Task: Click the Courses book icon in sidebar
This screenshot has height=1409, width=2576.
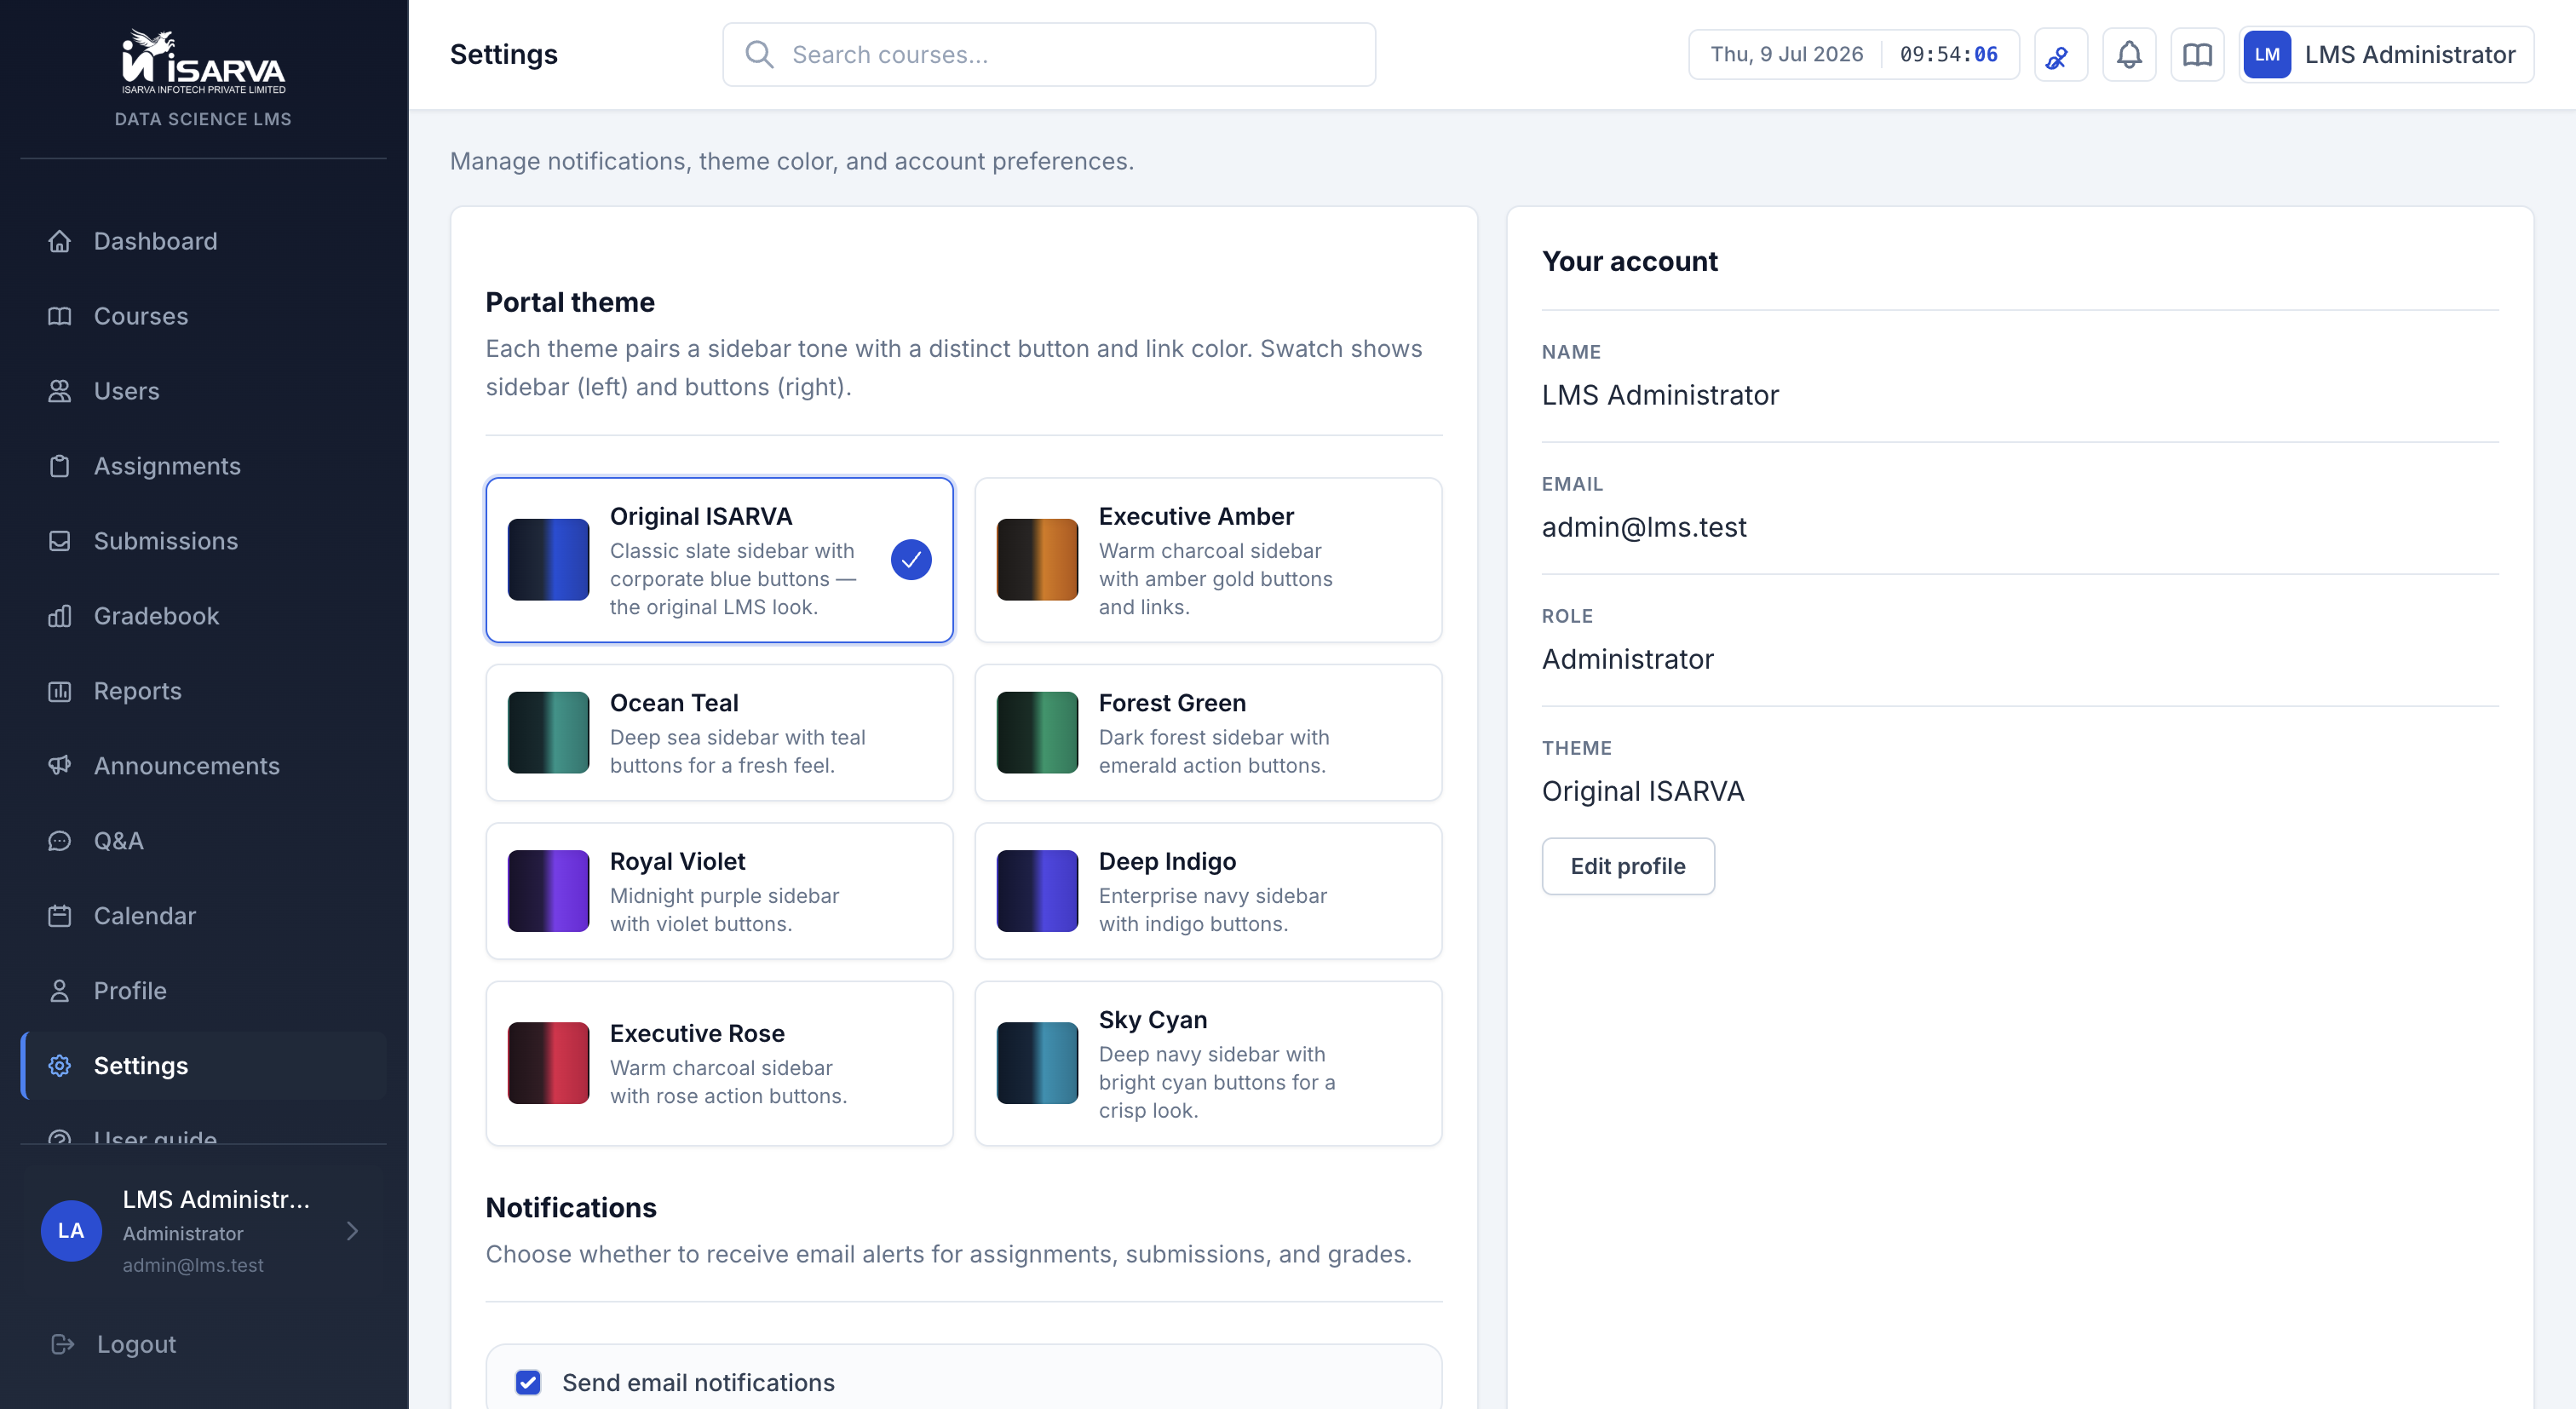Action: [60, 316]
